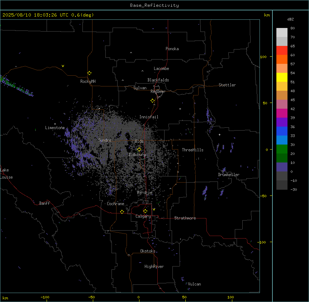Click the Stettler city label
309x302 pixels.
[x=227, y=85]
